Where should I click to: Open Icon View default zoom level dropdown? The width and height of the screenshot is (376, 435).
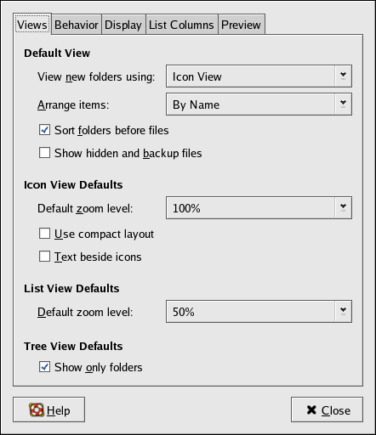click(259, 207)
